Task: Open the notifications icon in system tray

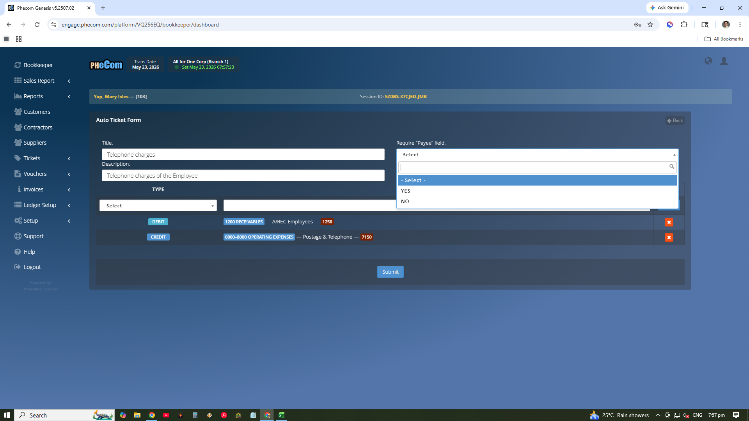Action: click(736, 415)
